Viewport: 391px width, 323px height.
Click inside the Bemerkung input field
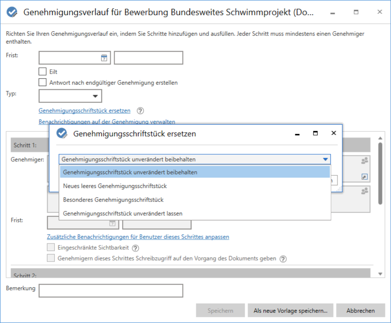111,291
